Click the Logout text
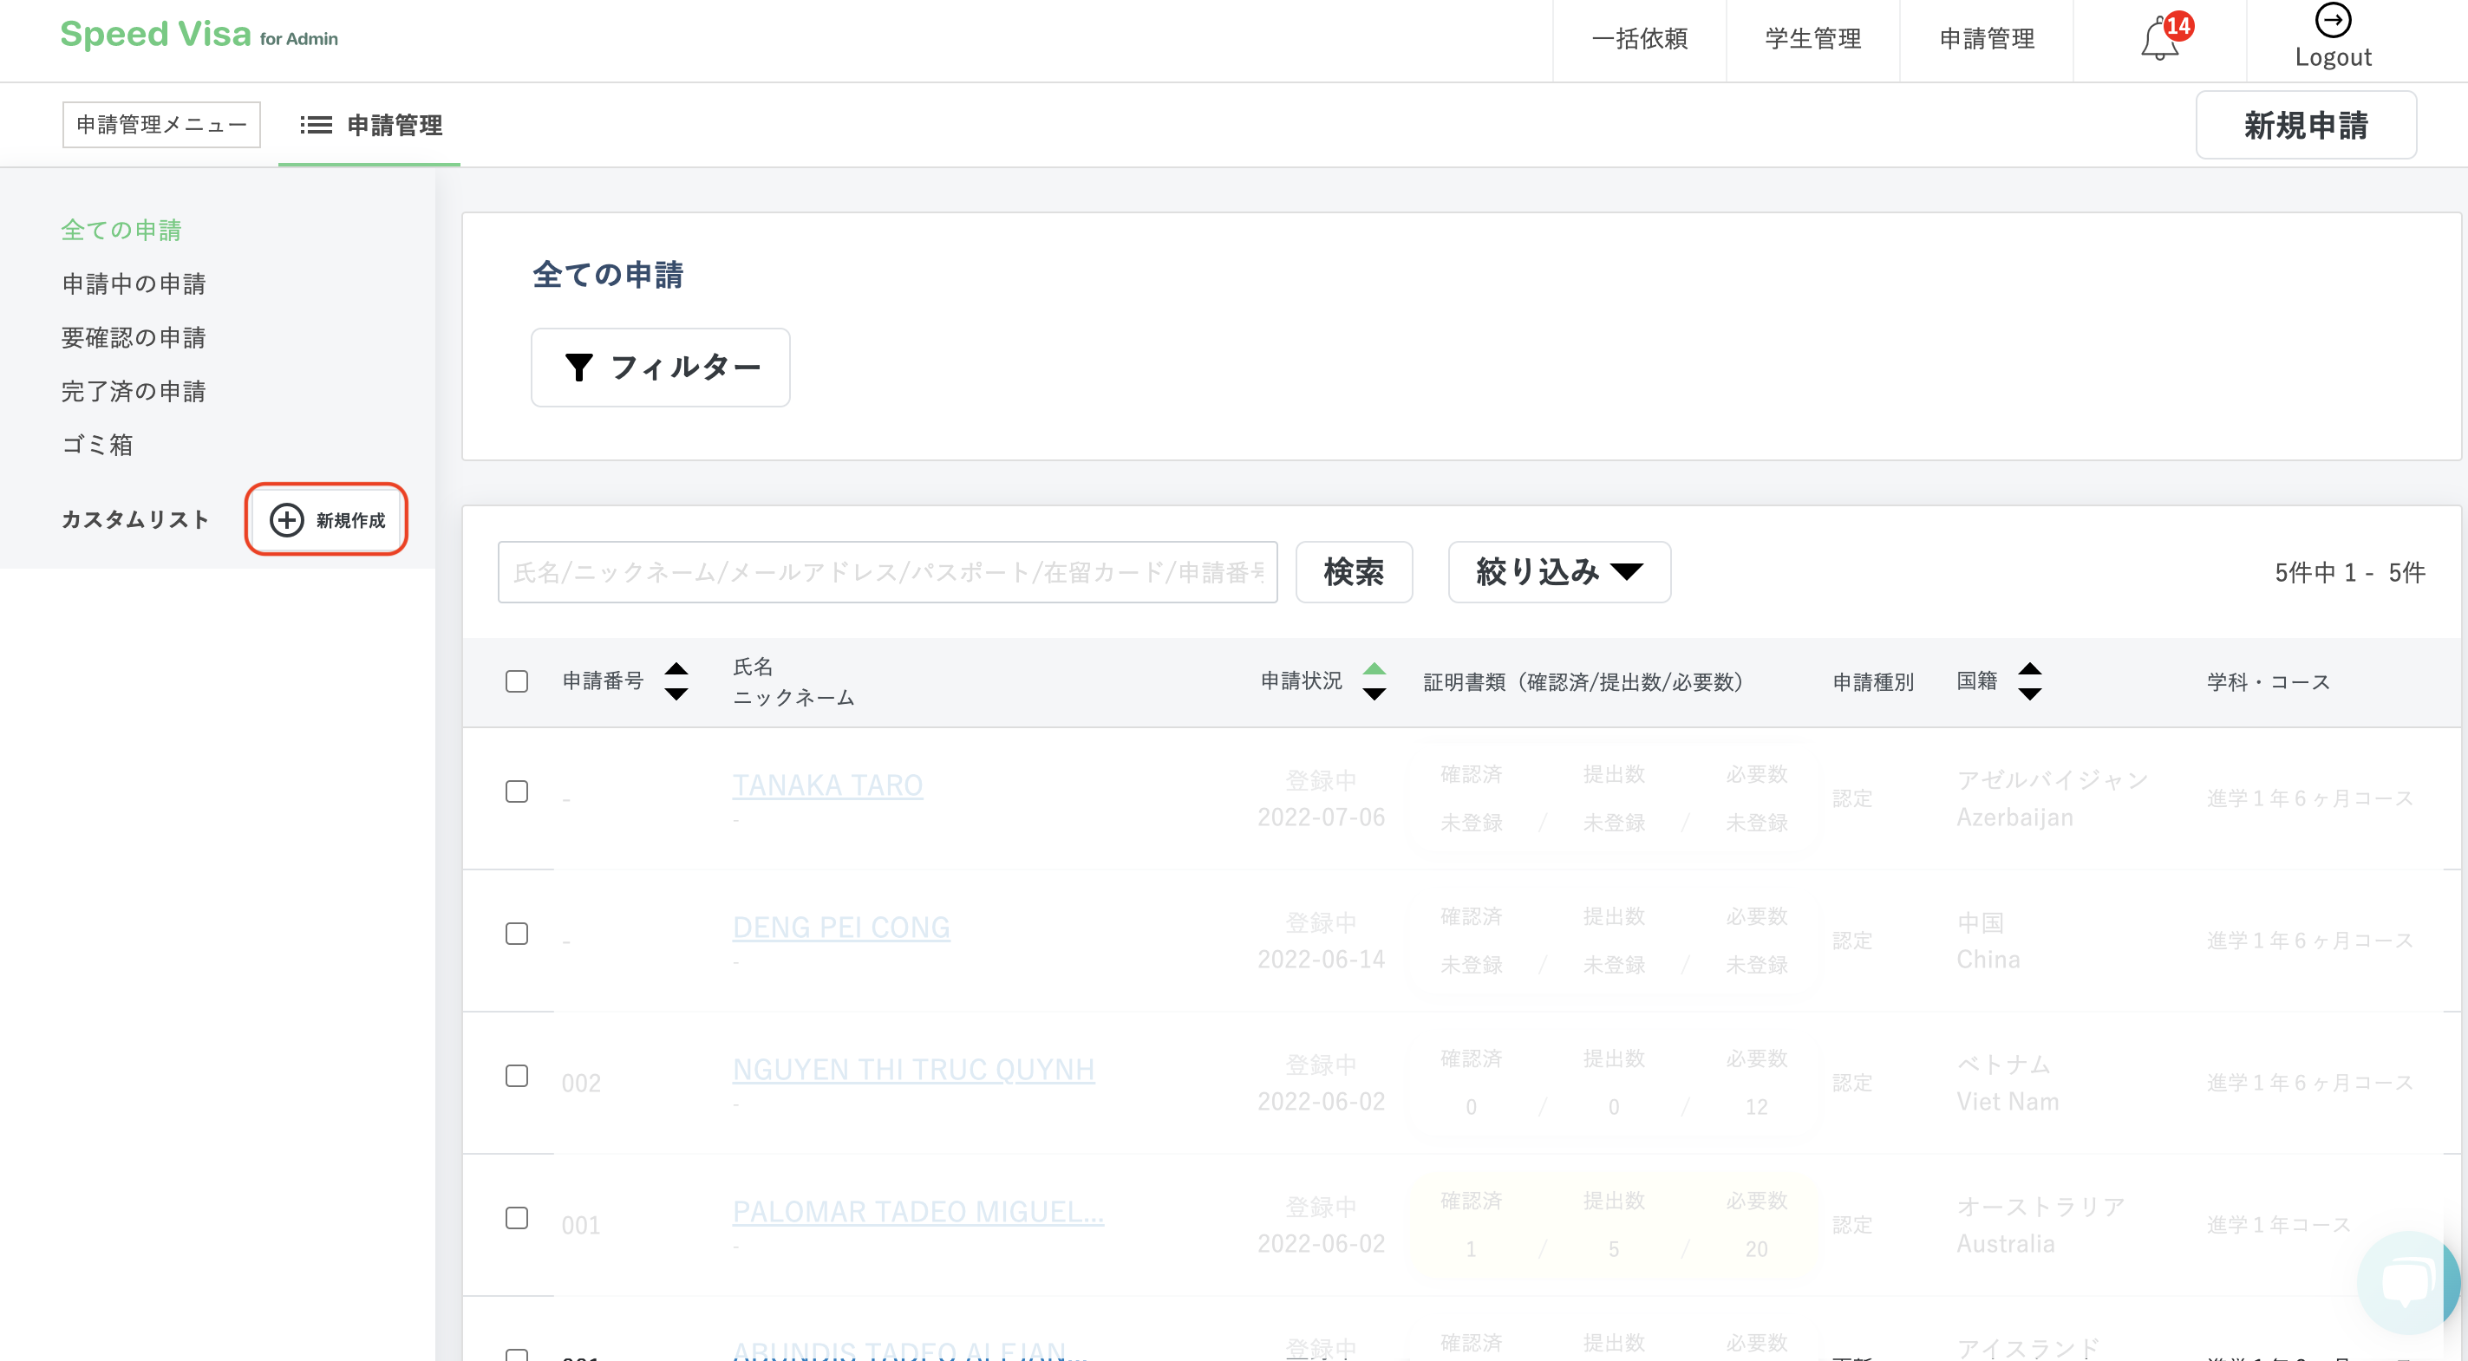2468x1361 pixels. tap(2333, 57)
